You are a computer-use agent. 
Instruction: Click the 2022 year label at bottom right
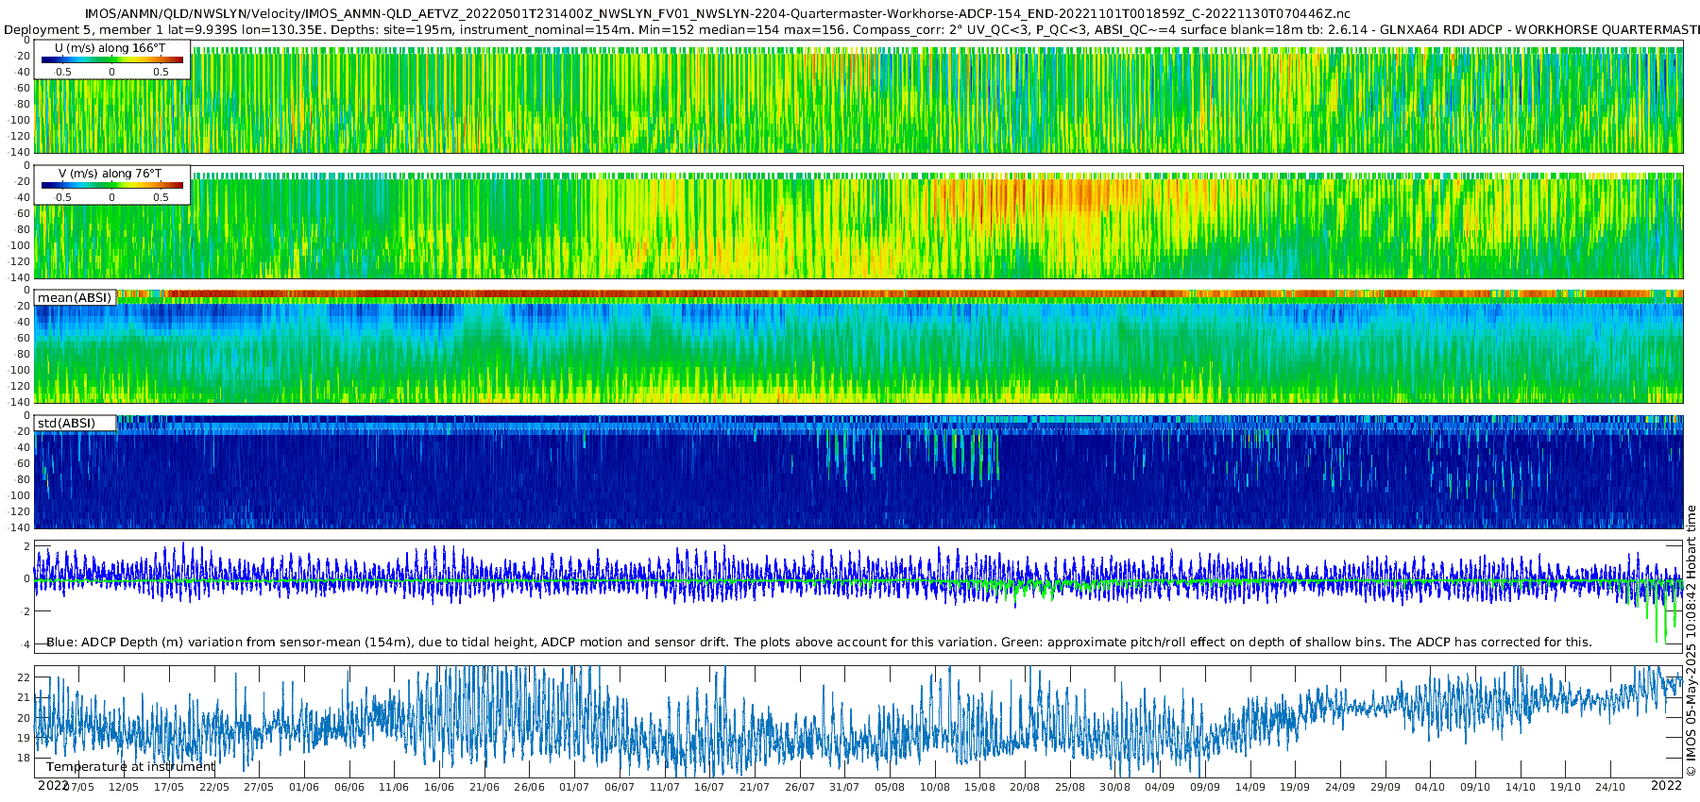point(1666,785)
